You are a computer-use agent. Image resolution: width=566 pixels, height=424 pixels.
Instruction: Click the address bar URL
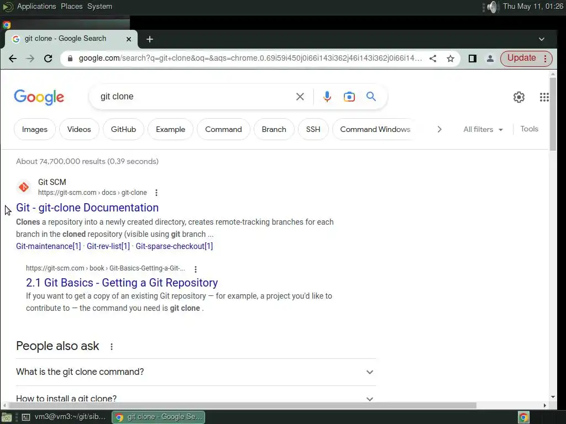click(250, 59)
